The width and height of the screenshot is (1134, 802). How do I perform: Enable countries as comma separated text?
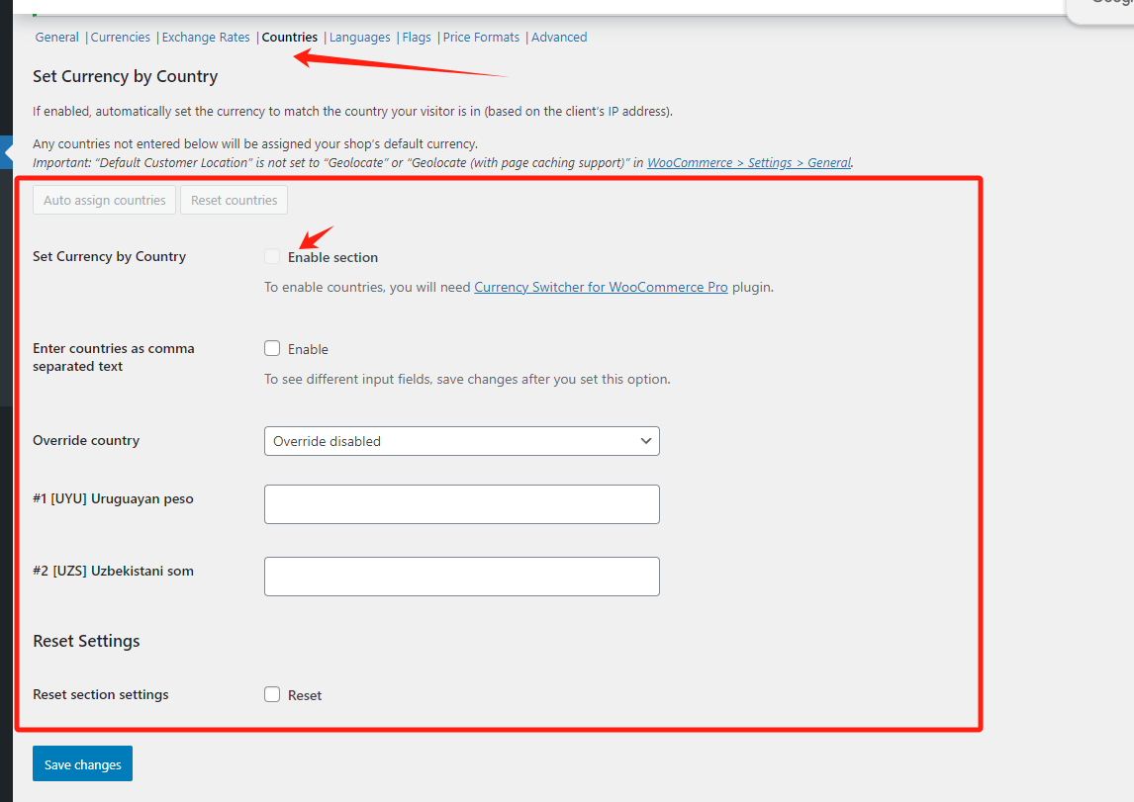click(x=272, y=348)
